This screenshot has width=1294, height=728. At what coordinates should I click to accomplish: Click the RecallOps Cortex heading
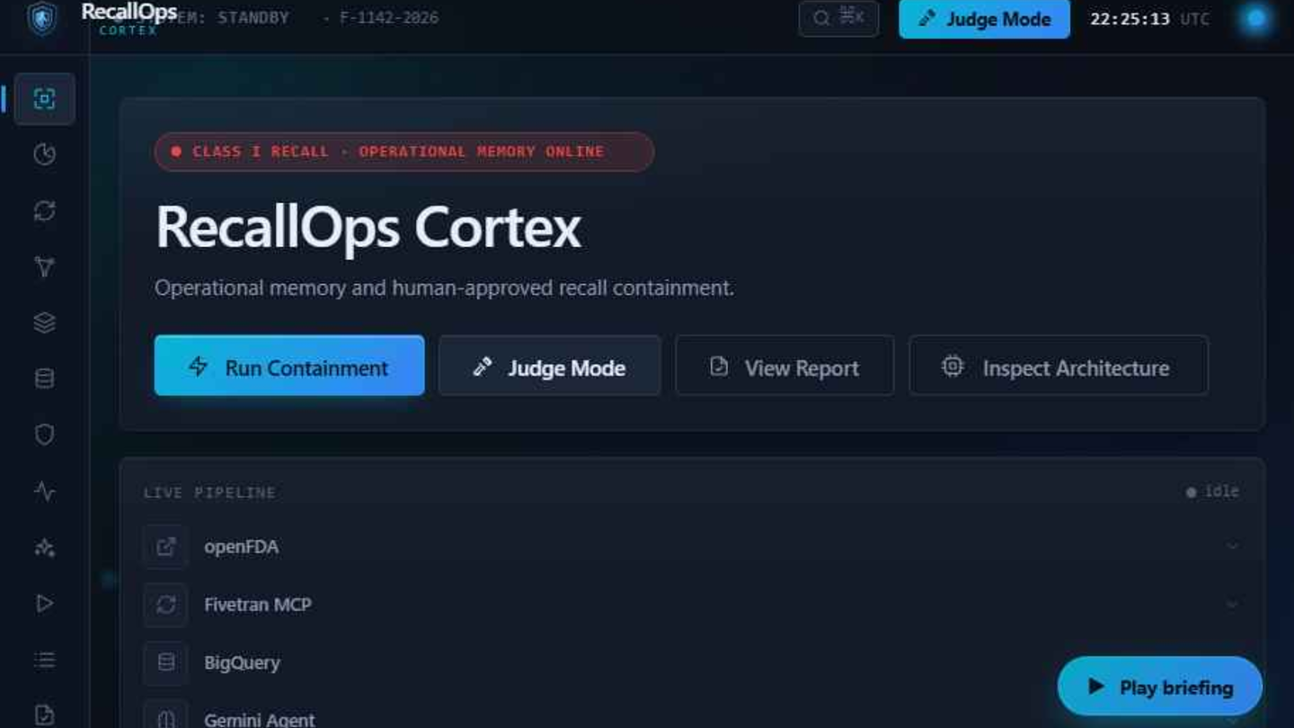(x=368, y=226)
